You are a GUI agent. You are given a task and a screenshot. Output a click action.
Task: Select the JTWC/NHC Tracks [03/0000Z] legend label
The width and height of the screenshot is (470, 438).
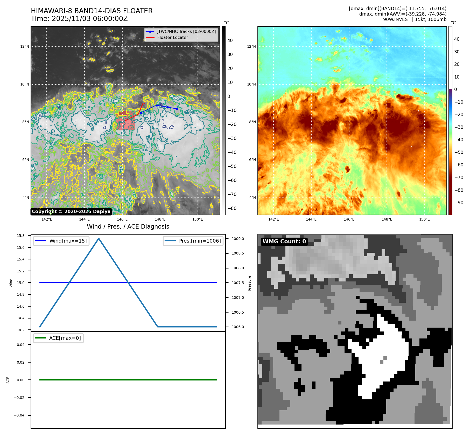pyautogui.click(x=186, y=32)
